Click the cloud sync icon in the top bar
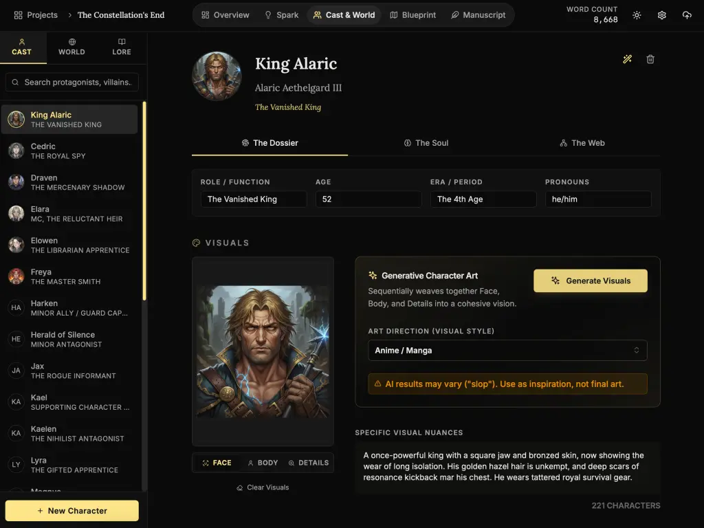 click(687, 14)
